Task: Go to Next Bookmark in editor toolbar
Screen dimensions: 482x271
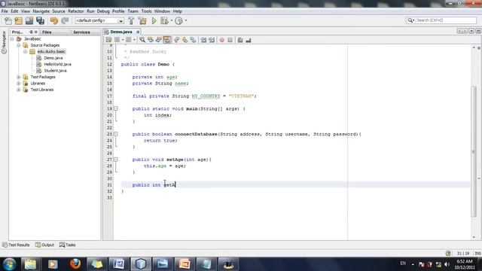Action: point(185,40)
